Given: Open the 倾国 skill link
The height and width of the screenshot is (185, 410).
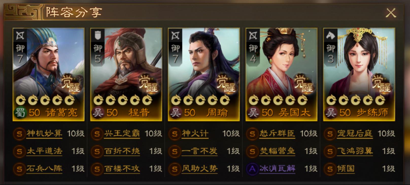Looking at the screenshot, I should 346,169.
